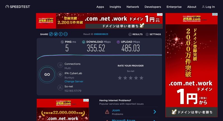Share result on Facebook icon

click(x=61, y=34)
